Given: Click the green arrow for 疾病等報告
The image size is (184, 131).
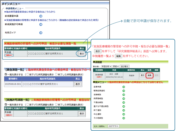Looking at the screenshot, I should coord(124,98).
